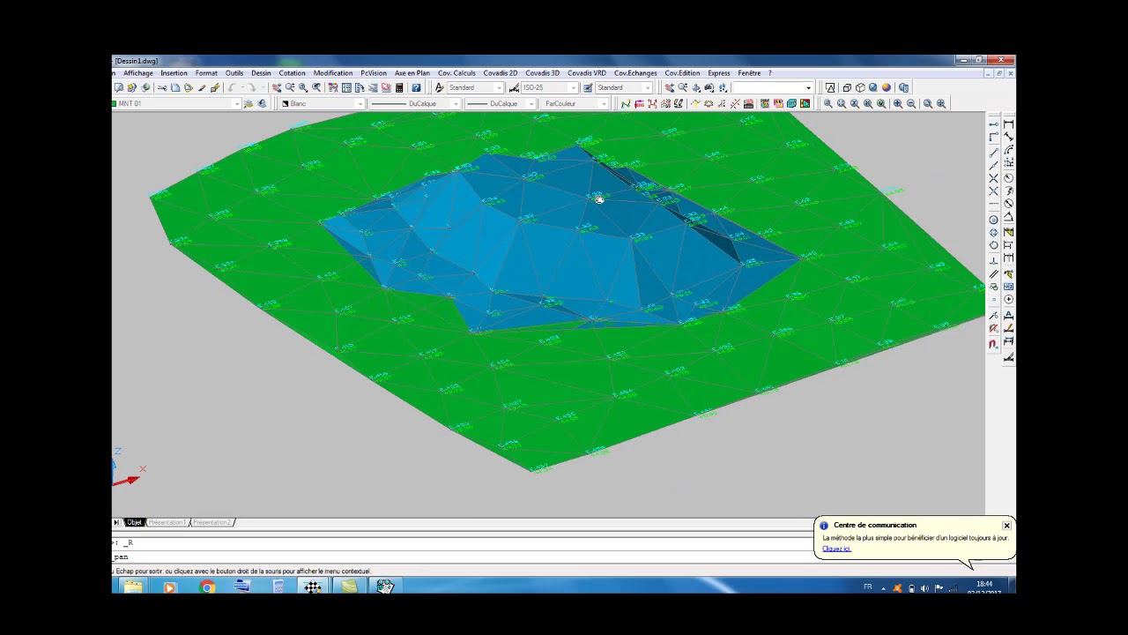Click the layer properties manager icon
The height and width of the screenshot is (635, 1128).
click(x=249, y=103)
